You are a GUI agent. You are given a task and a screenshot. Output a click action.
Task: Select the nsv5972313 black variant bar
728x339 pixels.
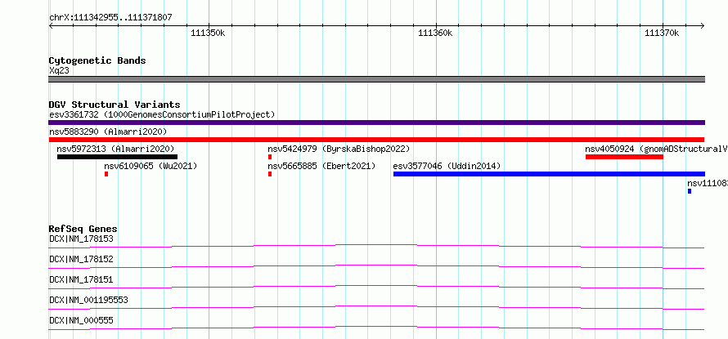117,157
